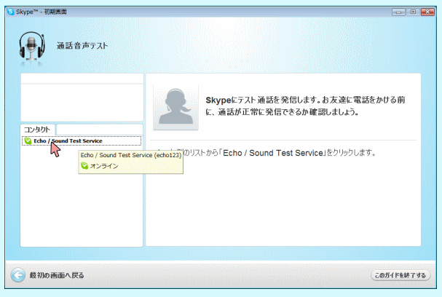Screen dimensions: 442x297
Task: Click the Skypeにテスト通話を発信します description text
Action: [305, 106]
